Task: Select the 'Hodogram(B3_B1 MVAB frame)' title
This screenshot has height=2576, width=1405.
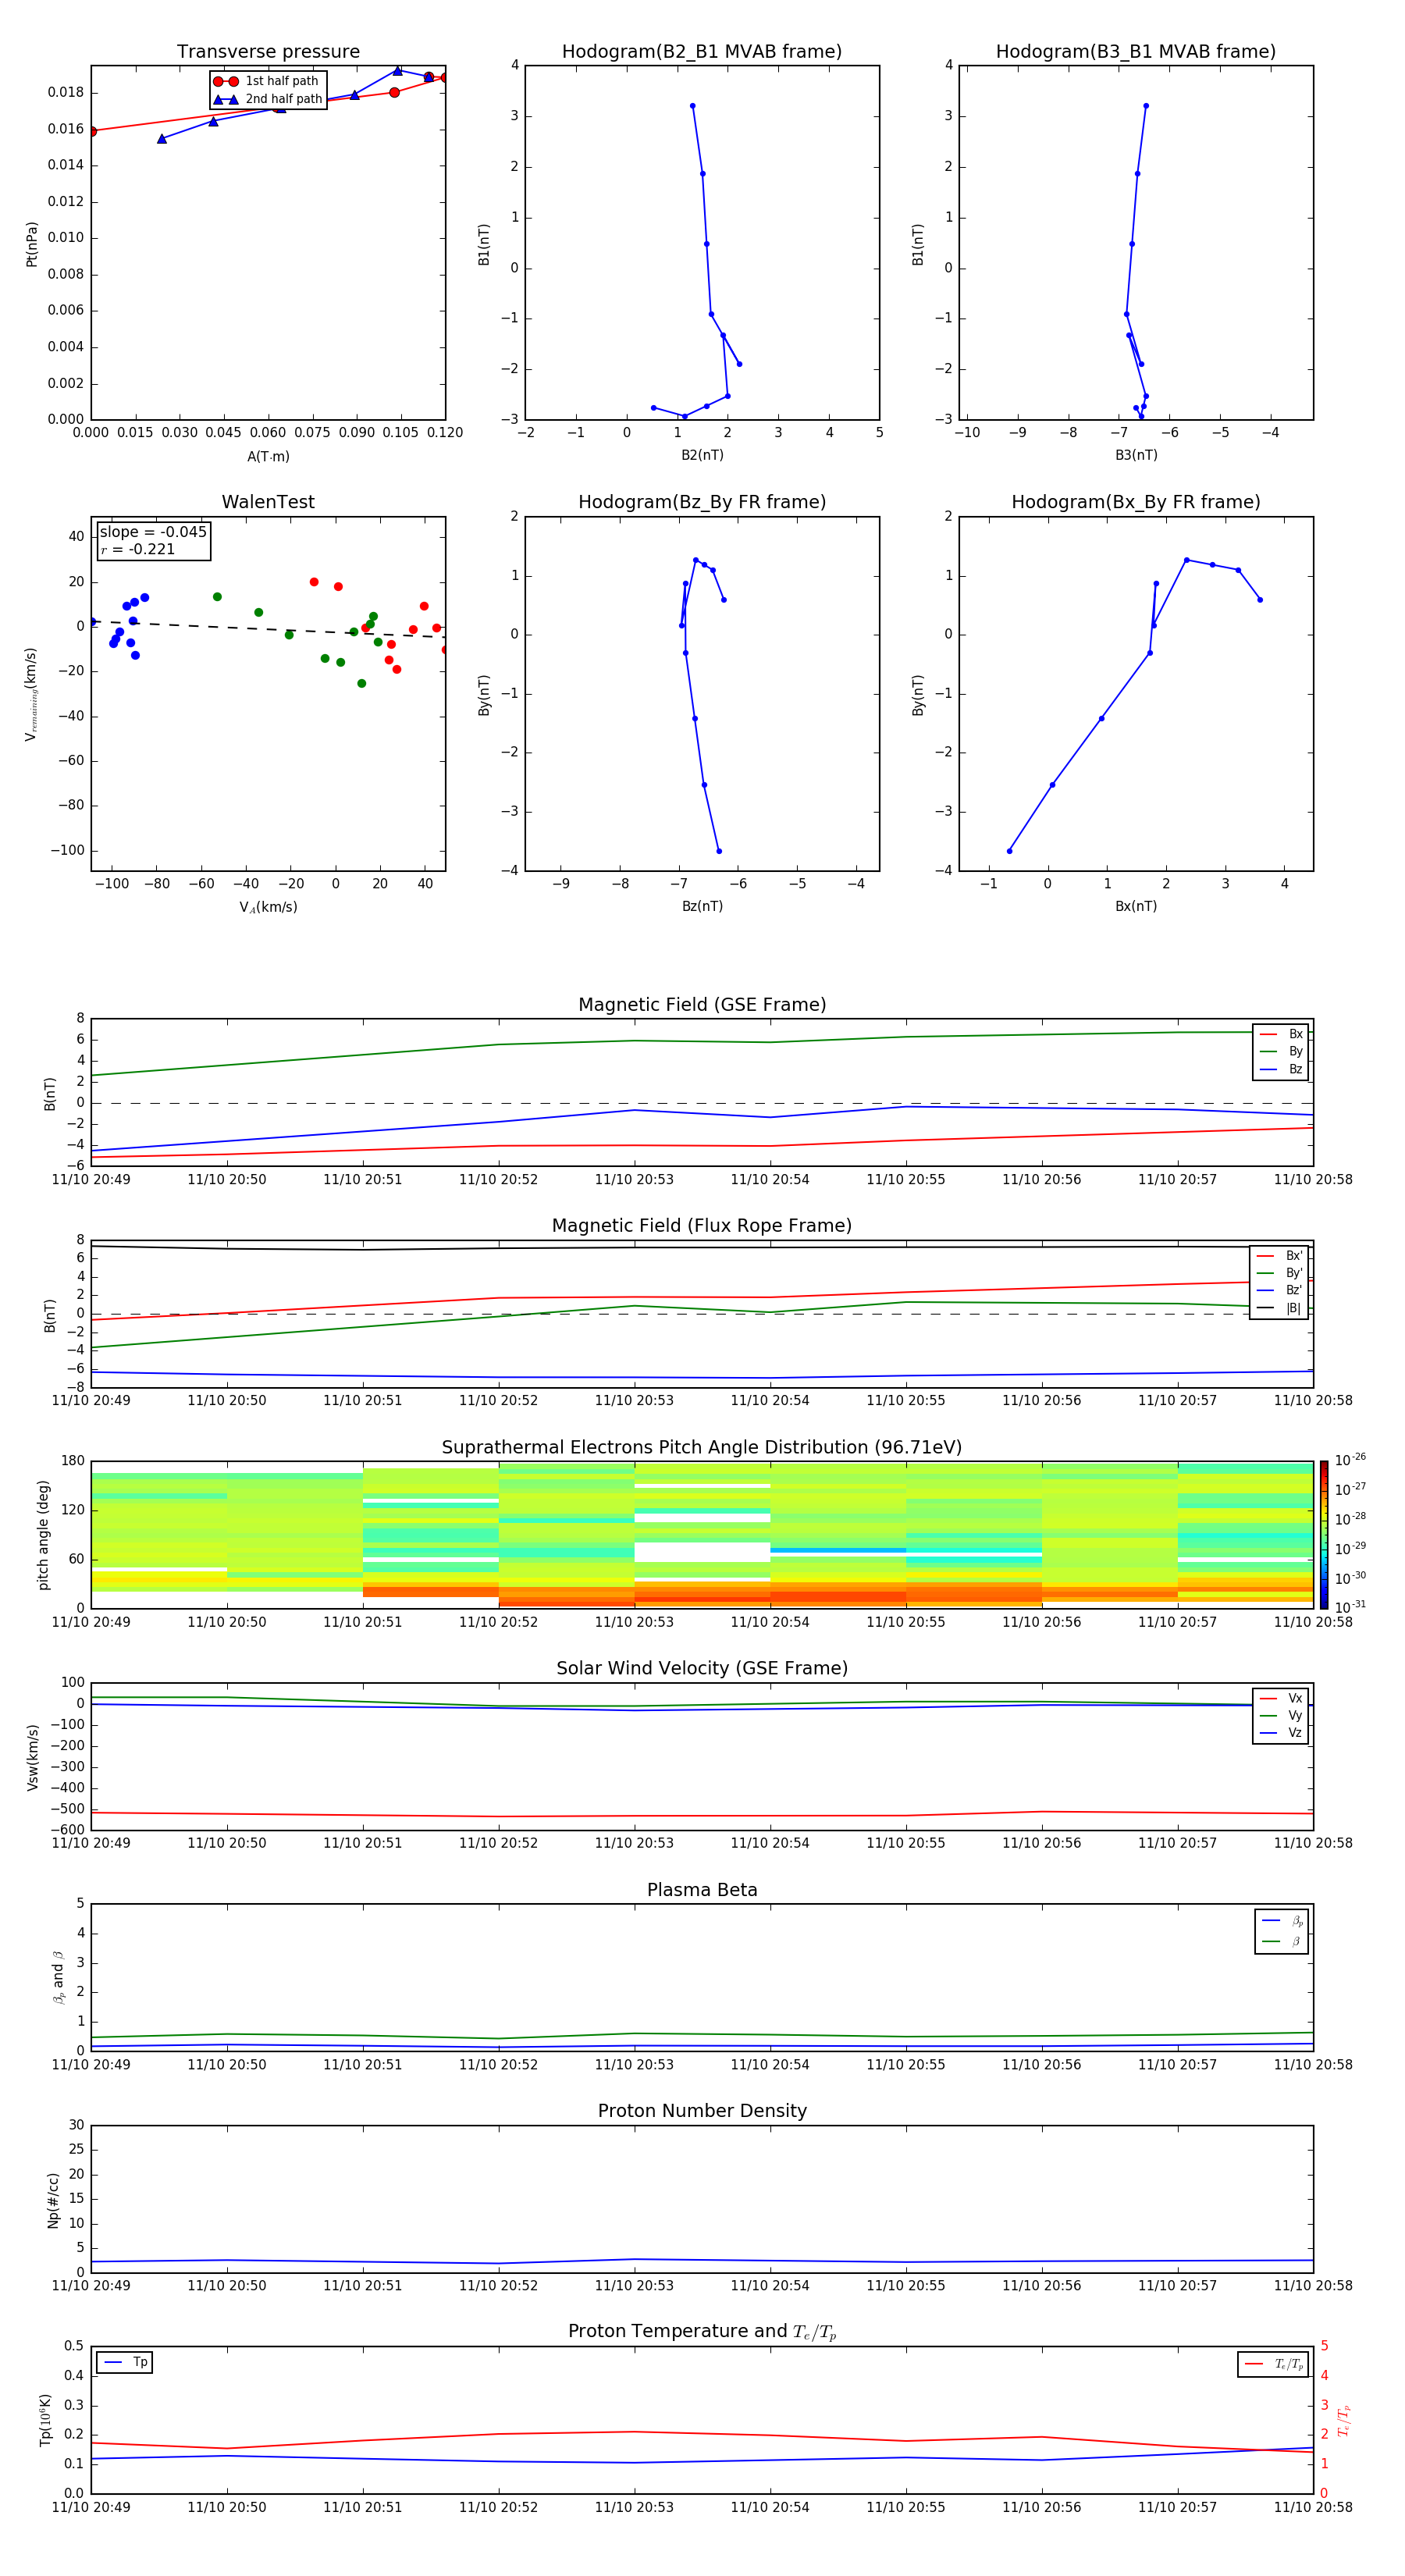Action: pos(1136,52)
